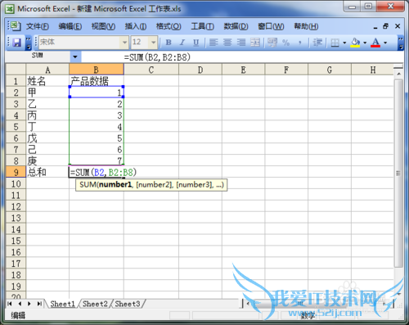Click cell A9 containing 总和

point(47,172)
